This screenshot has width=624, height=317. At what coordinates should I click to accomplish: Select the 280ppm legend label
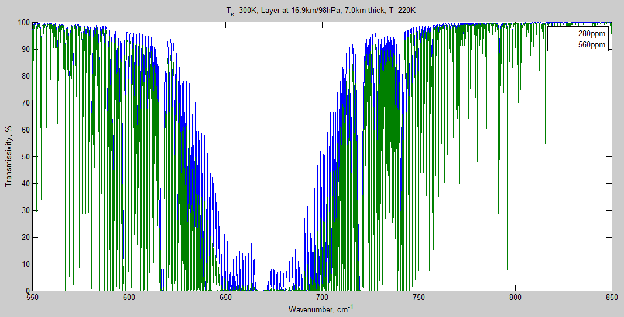point(592,34)
